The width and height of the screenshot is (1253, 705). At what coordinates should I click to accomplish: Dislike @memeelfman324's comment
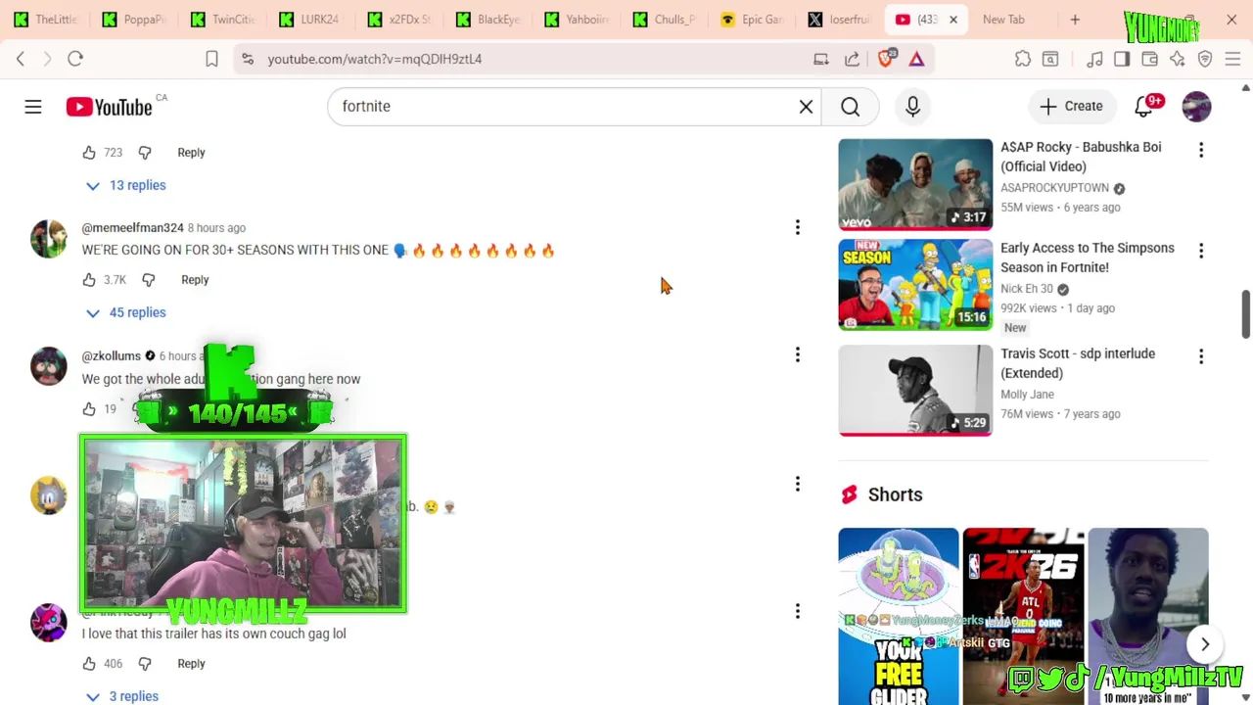(149, 280)
